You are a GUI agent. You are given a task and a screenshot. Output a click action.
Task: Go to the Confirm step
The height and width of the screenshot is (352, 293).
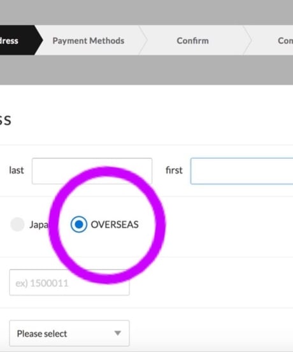tap(192, 41)
